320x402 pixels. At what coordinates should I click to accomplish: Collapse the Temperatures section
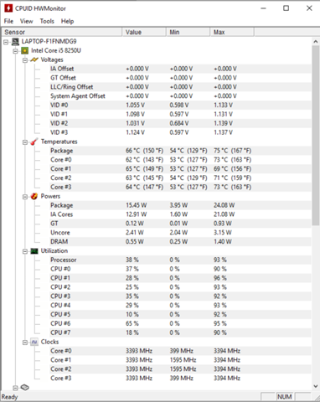tap(25, 142)
